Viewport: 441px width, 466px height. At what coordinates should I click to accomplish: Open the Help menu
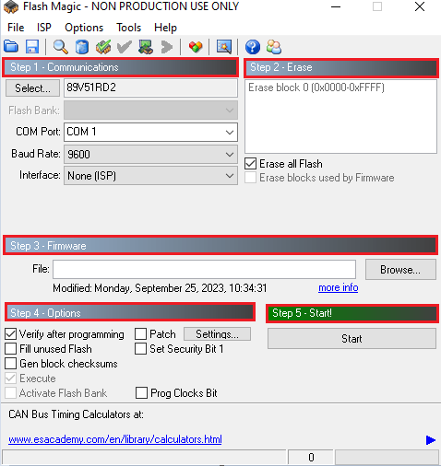[165, 28]
